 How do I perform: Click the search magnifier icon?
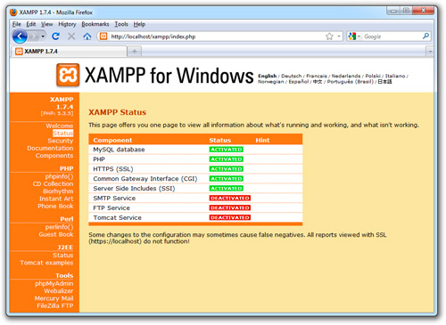tap(425, 37)
